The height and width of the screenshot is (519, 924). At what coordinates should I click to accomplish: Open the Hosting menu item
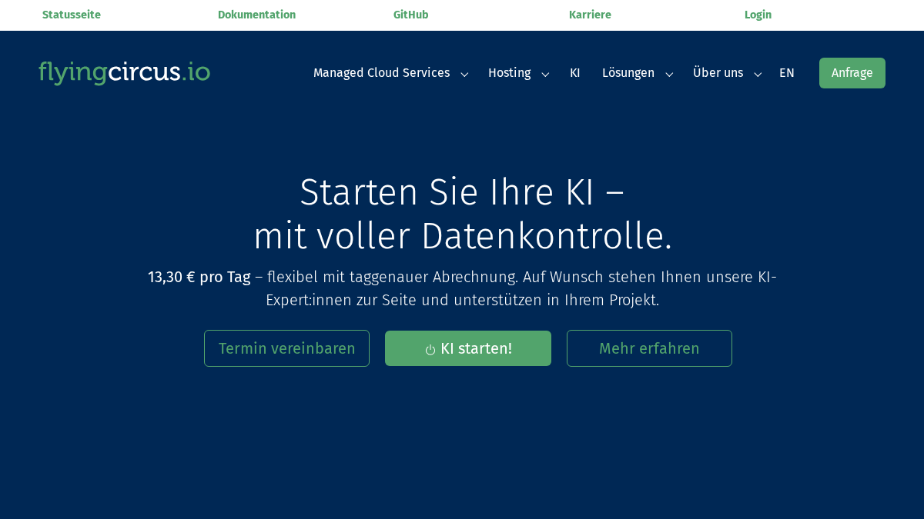pos(509,73)
